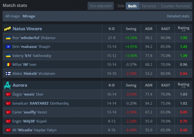Viewport: 194px width, 137px height.
Task: Select the Both sides option
Action: tap(132, 6)
